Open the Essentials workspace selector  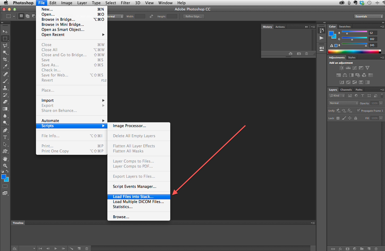pos(368,16)
